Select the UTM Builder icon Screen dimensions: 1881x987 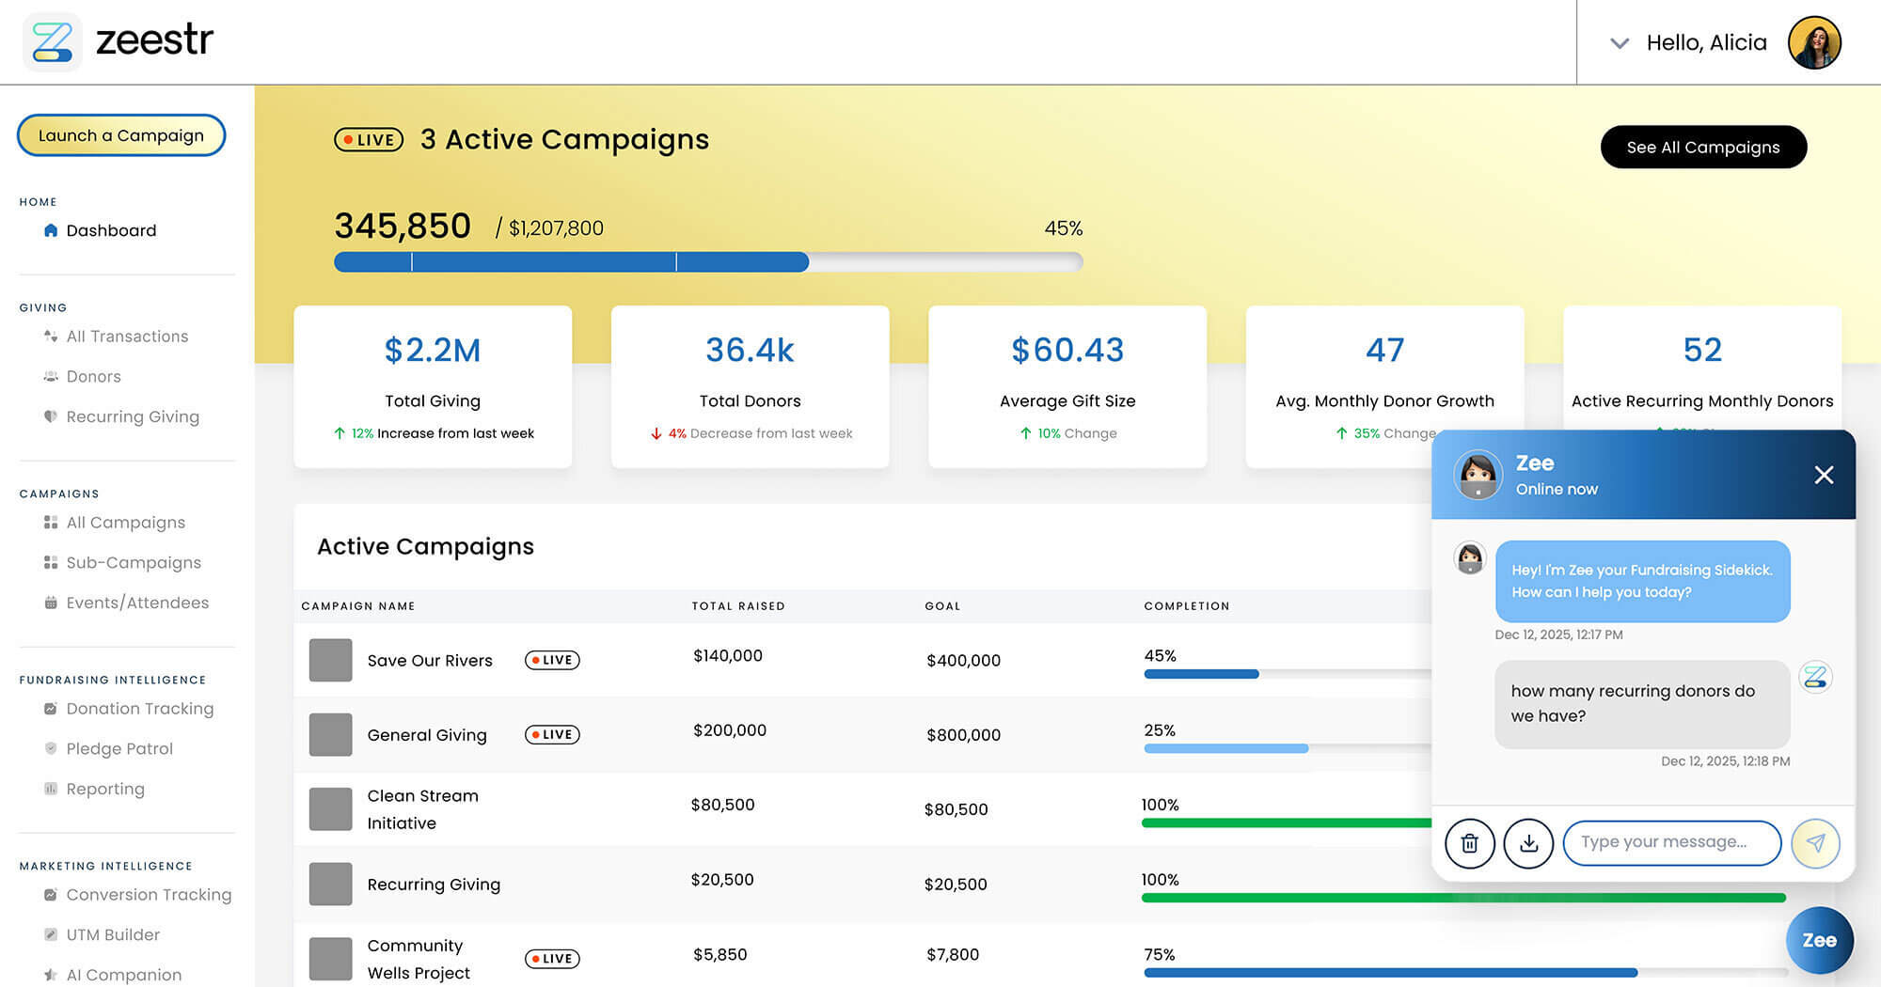50,934
